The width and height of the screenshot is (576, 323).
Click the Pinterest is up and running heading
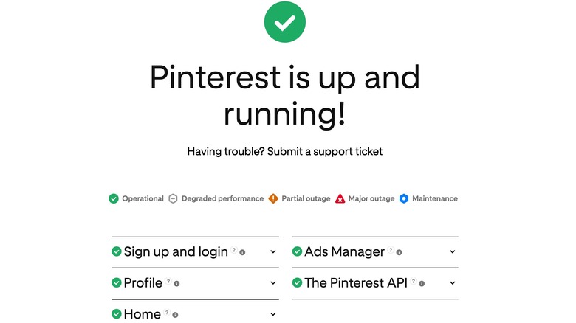point(285,95)
